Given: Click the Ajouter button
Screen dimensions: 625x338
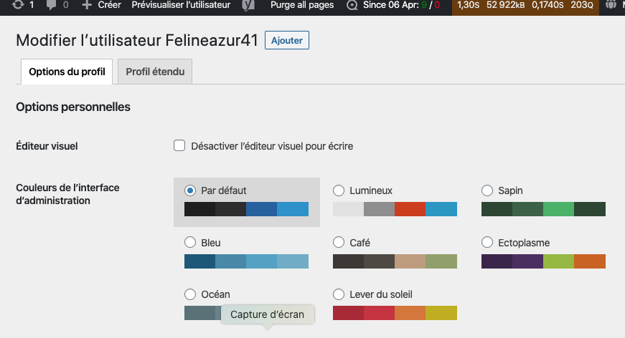Looking at the screenshot, I should pyautogui.click(x=287, y=41).
